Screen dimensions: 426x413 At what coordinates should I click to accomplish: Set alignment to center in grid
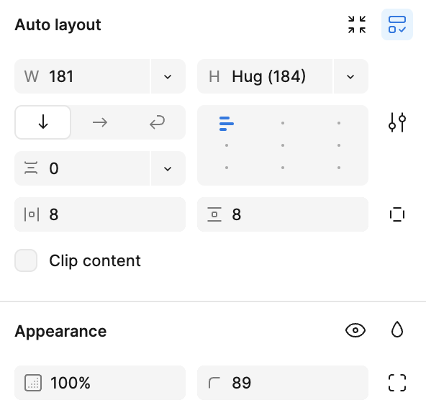click(x=283, y=145)
